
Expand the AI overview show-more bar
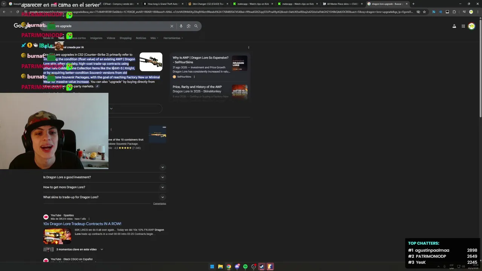(x=111, y=108)
